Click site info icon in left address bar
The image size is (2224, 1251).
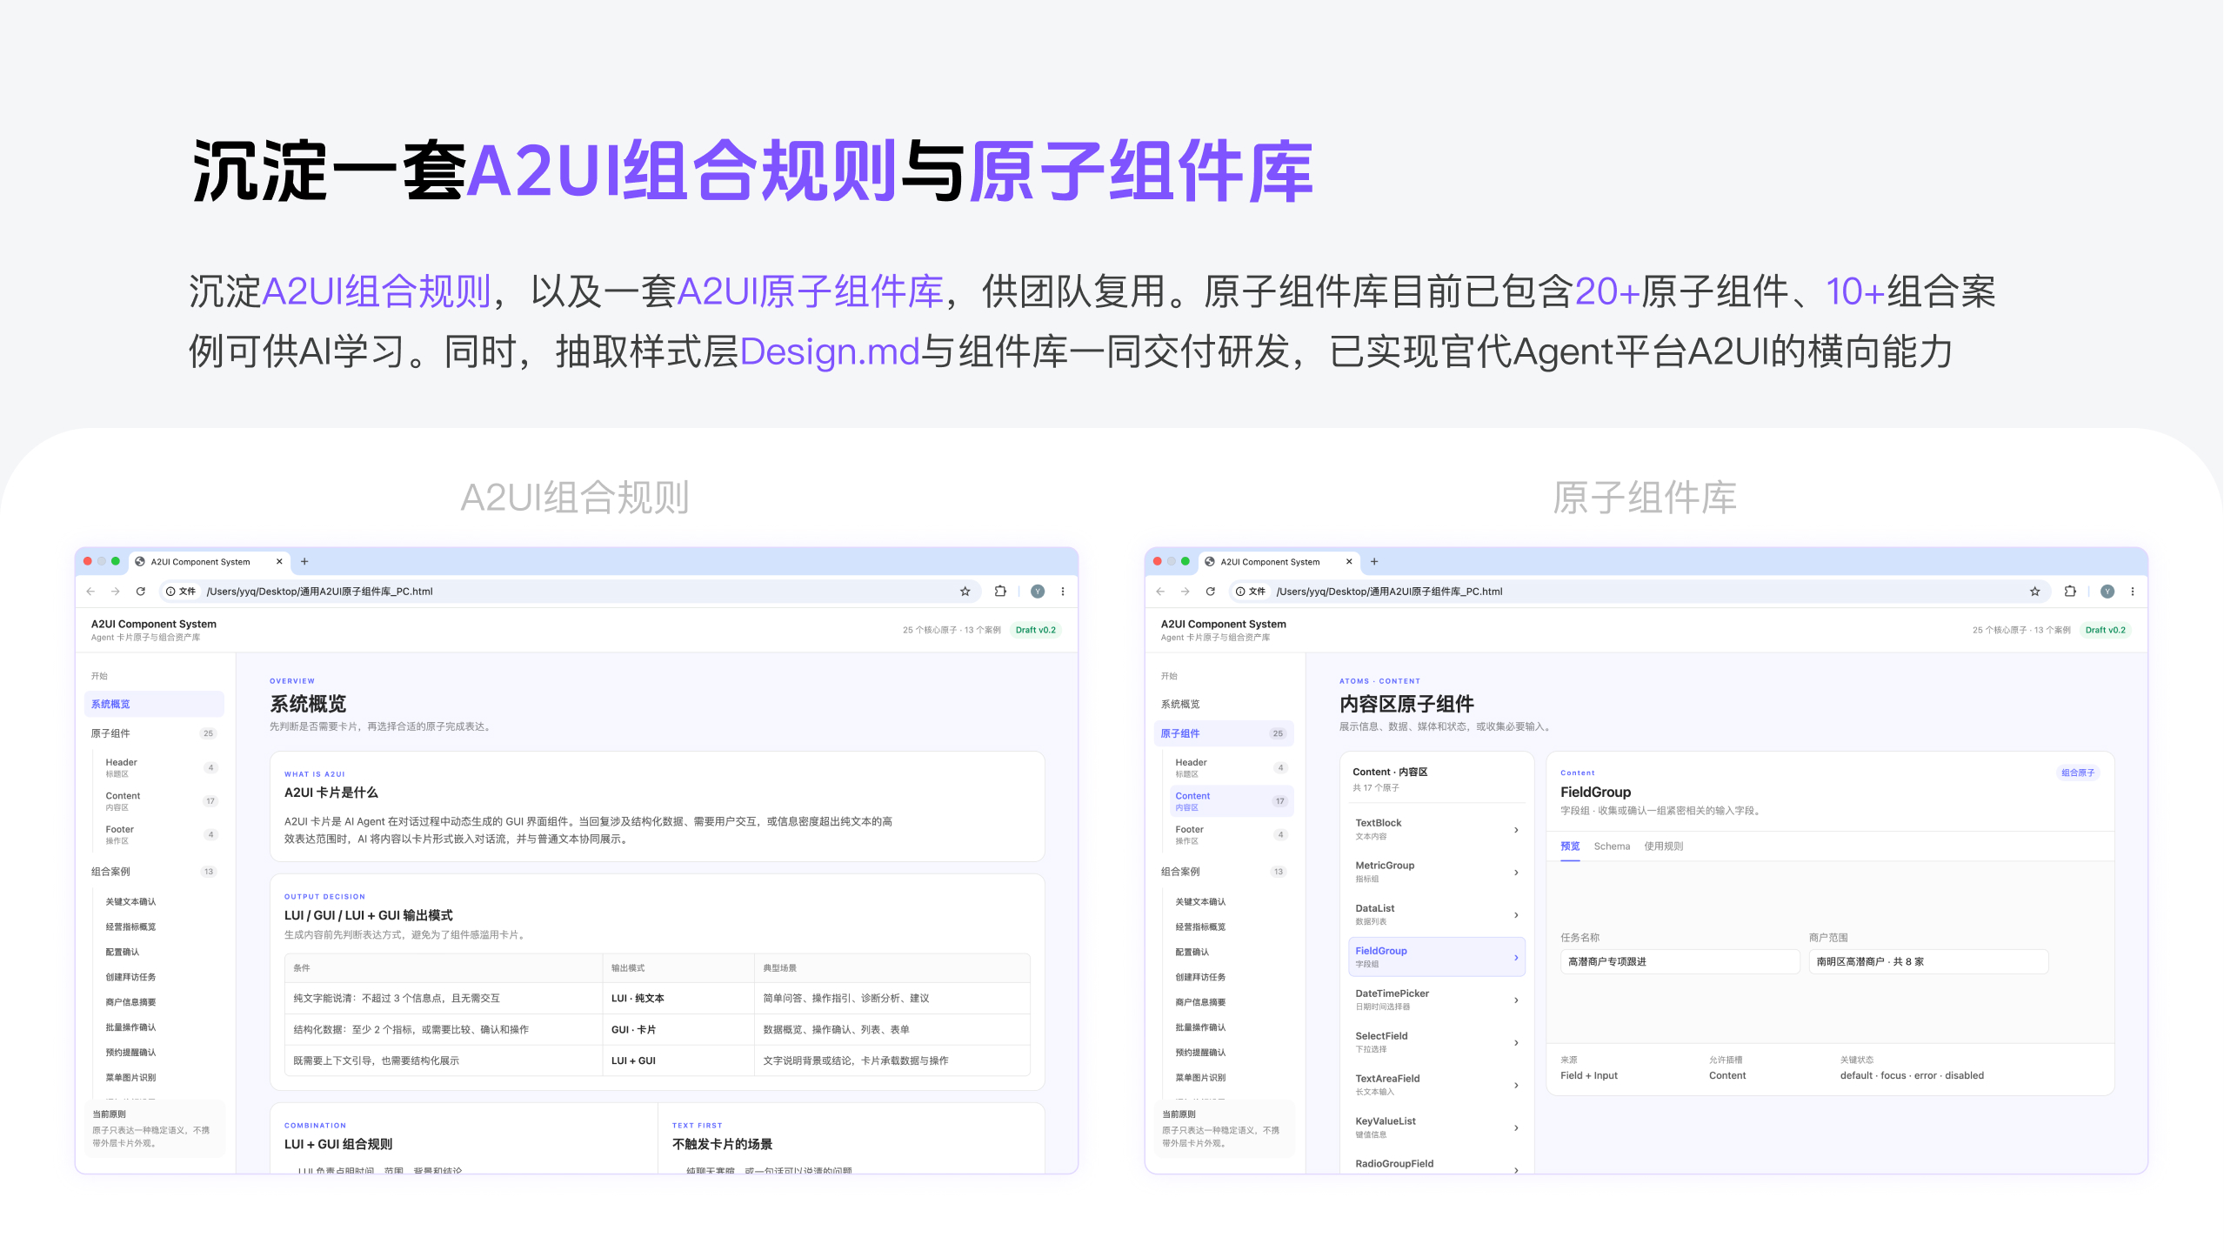point(170,592)
